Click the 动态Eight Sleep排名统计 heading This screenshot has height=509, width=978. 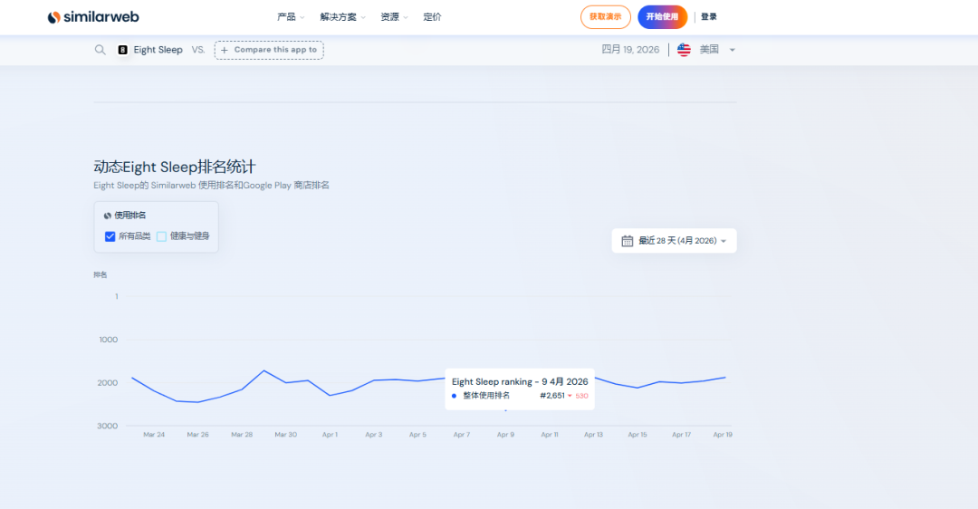click(175, 168)
